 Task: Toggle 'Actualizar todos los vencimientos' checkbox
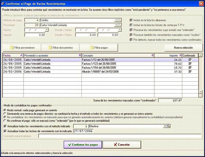point(5,126)
